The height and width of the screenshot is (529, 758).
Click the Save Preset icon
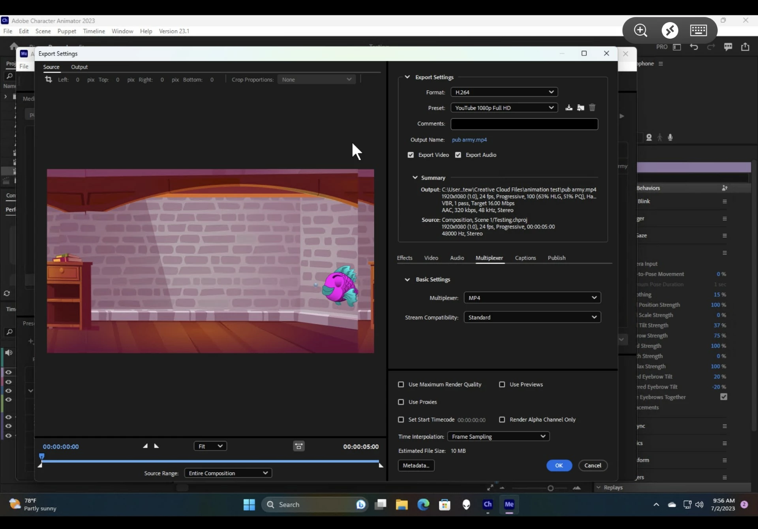coord(568,108)
